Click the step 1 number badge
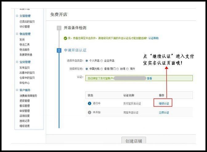The width and height of the screenshot is (207, 152). [59, 28]
